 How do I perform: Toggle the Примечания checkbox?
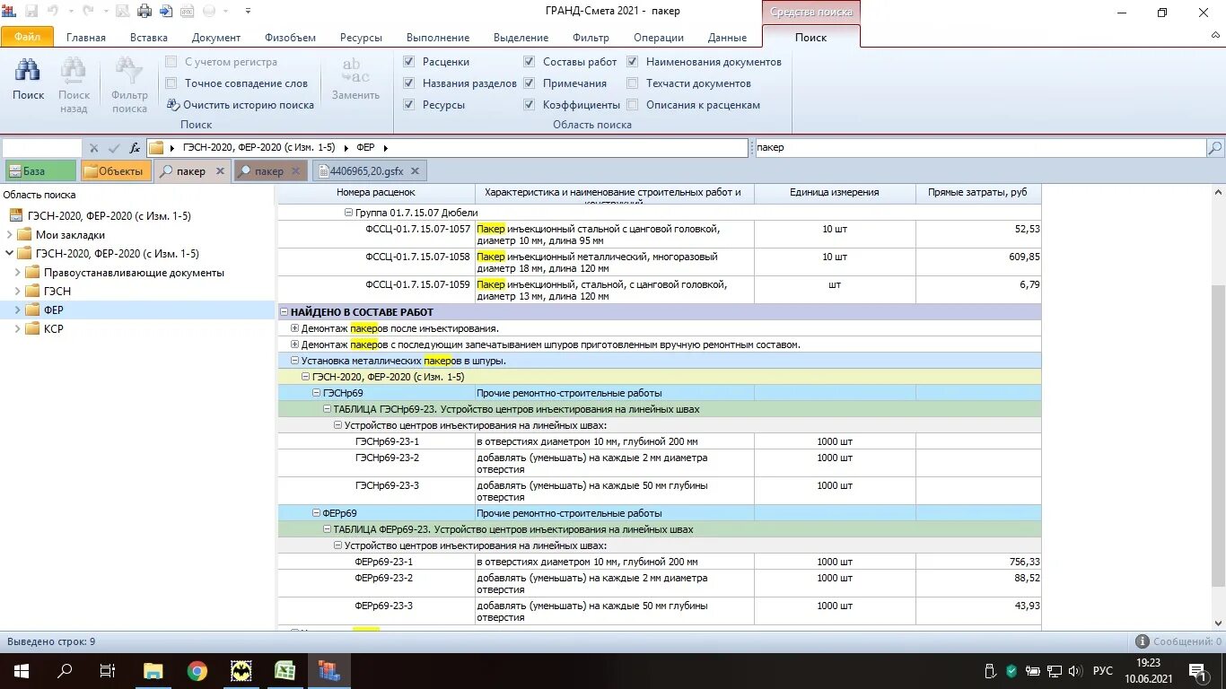(530, 83)
